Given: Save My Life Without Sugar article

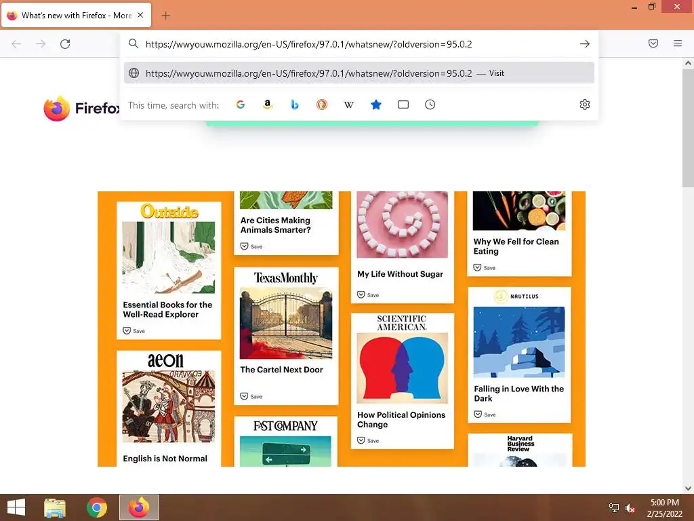Looking at the screenshot, I should (x=368, y=294).
